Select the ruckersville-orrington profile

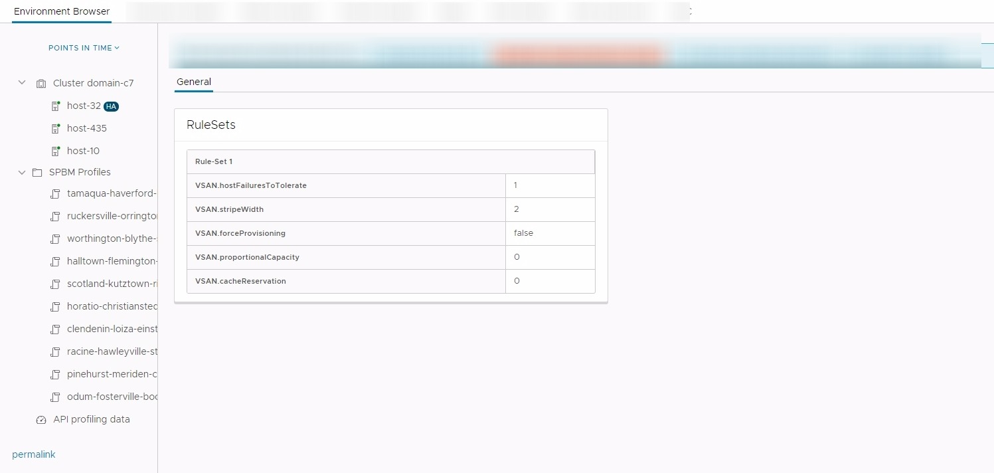[112, 216]
